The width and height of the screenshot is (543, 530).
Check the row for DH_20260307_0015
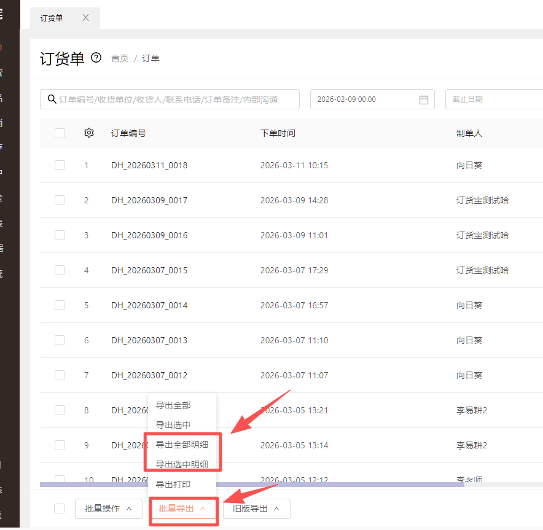(60, 270)
